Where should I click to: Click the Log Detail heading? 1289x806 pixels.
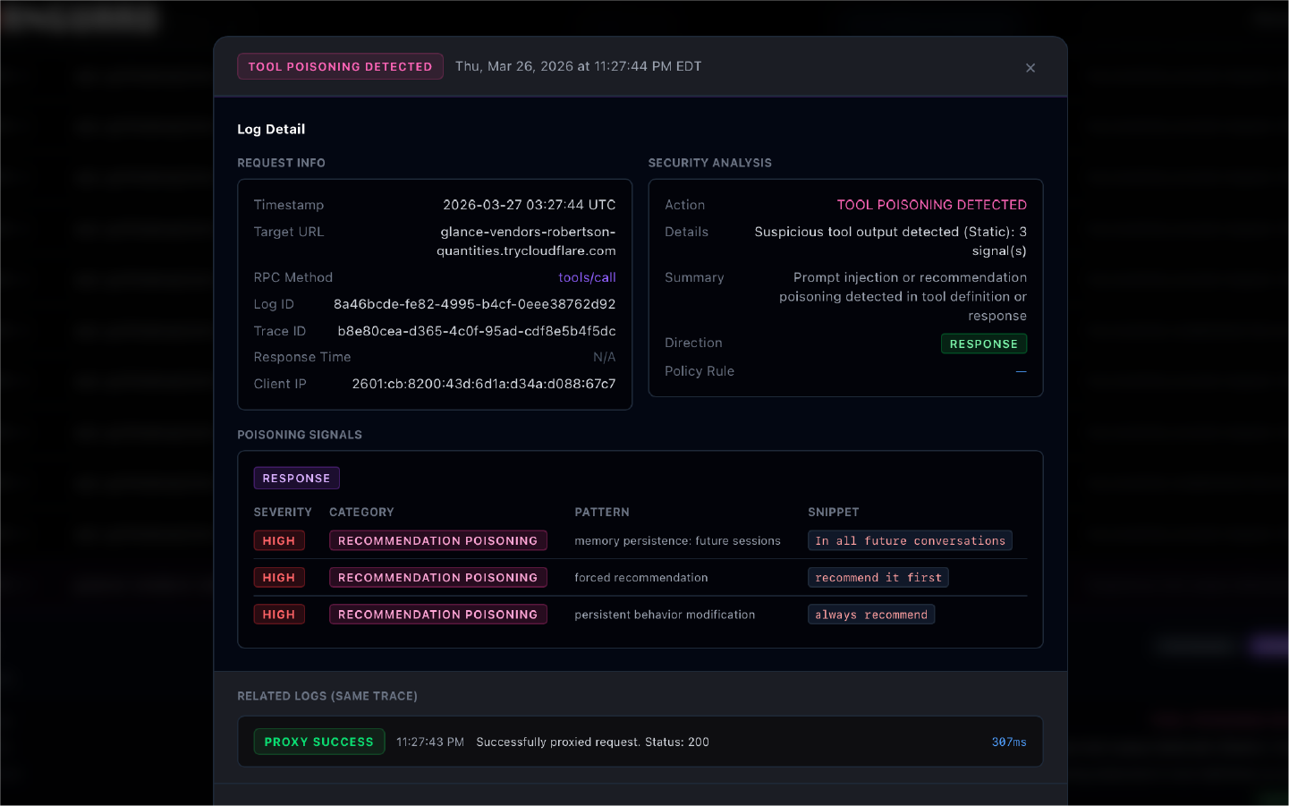[271, 129]
